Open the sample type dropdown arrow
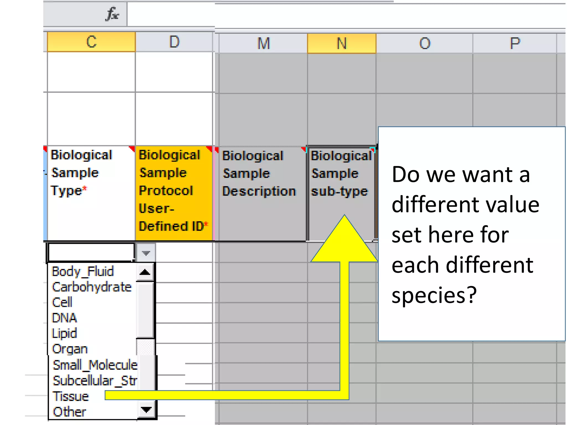Image resolution: width=567 pixels, height=425 pixels. point(146,253)
